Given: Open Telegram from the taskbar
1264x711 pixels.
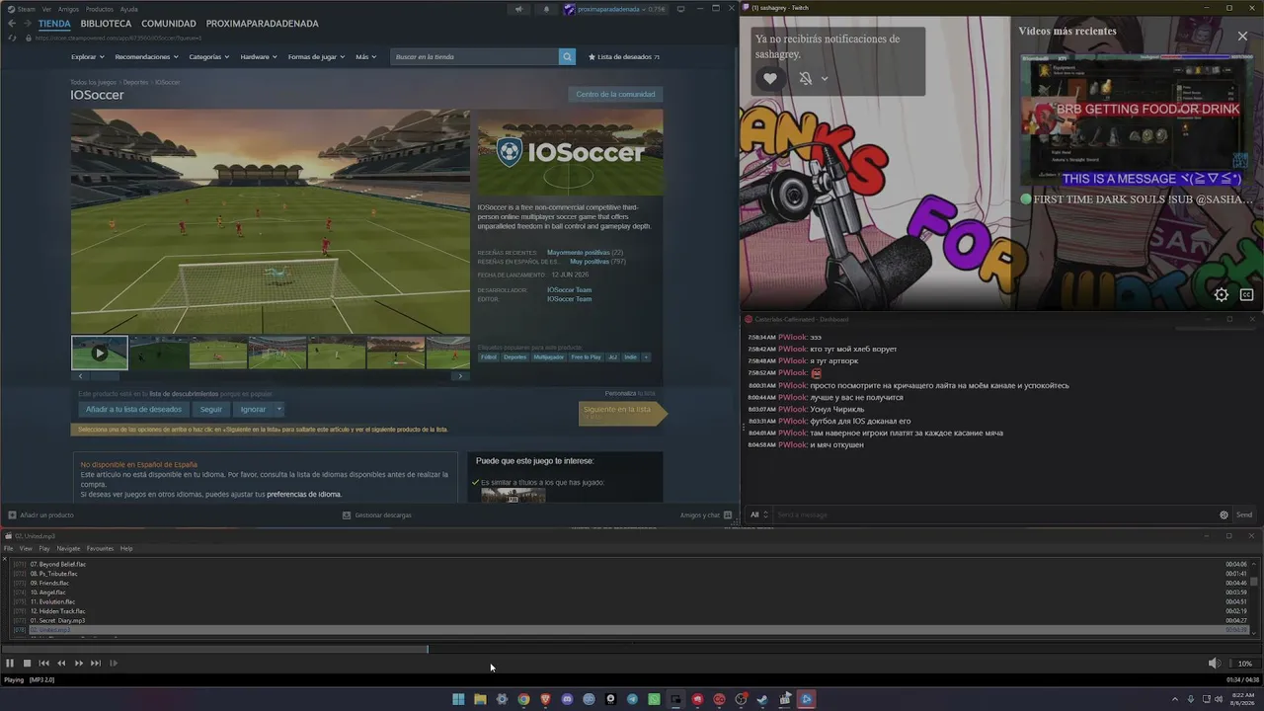Looking at the screenshot, I should pos(632,699).
